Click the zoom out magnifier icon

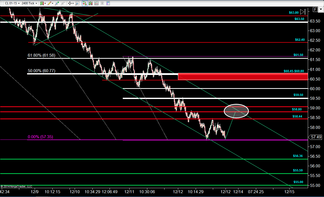pos(63,3)
